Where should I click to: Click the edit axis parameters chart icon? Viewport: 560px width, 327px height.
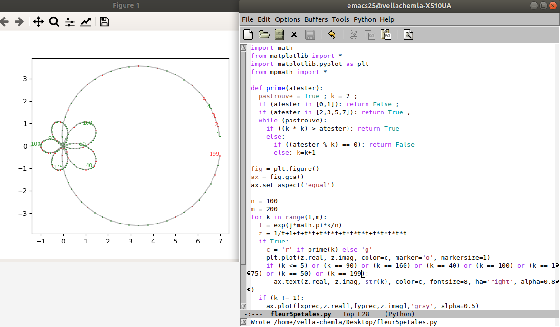pos(86,22)
